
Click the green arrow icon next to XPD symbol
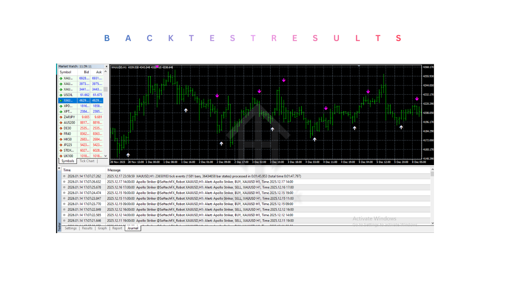pyautogui.click(x=61, y=106)
